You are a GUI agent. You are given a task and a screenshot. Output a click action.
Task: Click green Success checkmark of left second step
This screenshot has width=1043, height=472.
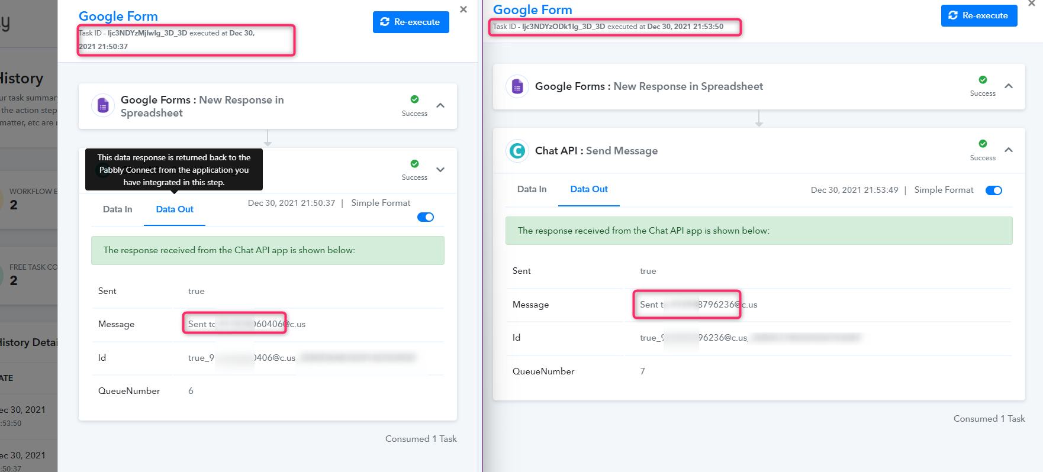(414, 164)
